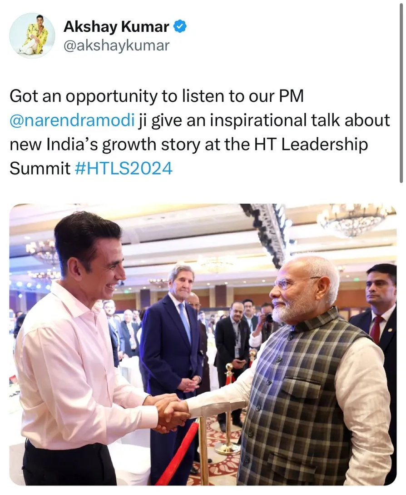Click the blue verified badge
This screenshot has width=406, height=495.
pos(180,26)
